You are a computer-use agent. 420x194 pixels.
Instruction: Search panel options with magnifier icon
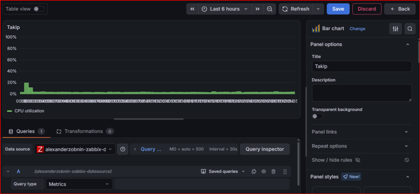[410, 29]
